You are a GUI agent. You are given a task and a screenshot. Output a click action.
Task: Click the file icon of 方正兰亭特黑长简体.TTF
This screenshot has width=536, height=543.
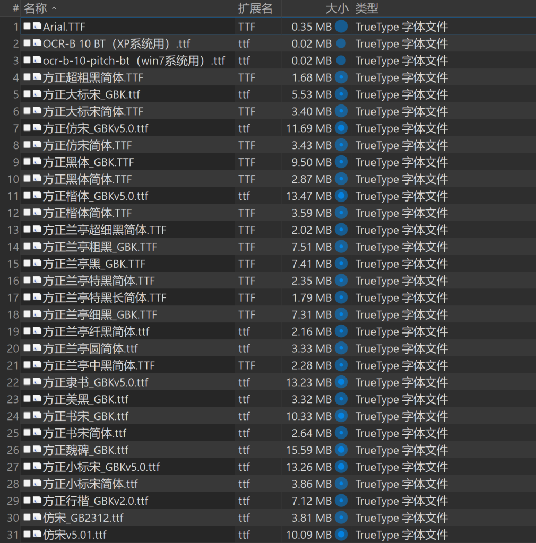37,297
